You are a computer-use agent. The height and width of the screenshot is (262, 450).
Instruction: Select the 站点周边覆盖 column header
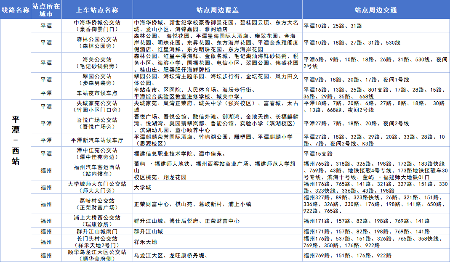217,10
